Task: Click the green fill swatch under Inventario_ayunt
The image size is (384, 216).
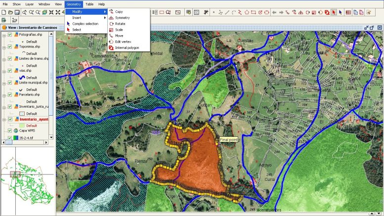Action: (22, 126)
